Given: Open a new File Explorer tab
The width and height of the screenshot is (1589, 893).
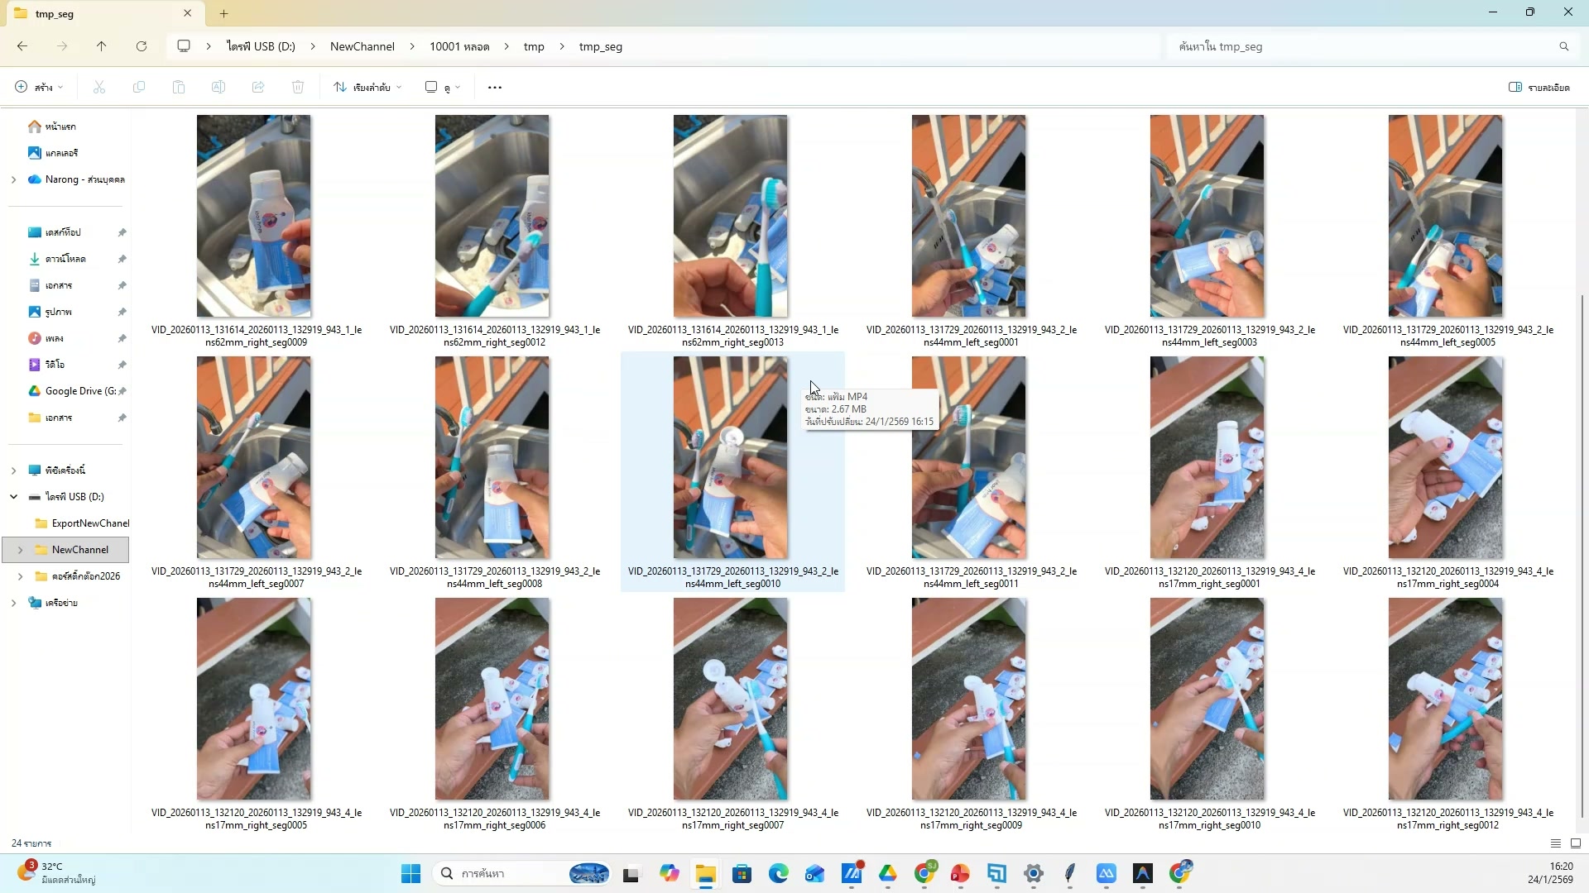Looking at the screenshot, I should 223,13.
